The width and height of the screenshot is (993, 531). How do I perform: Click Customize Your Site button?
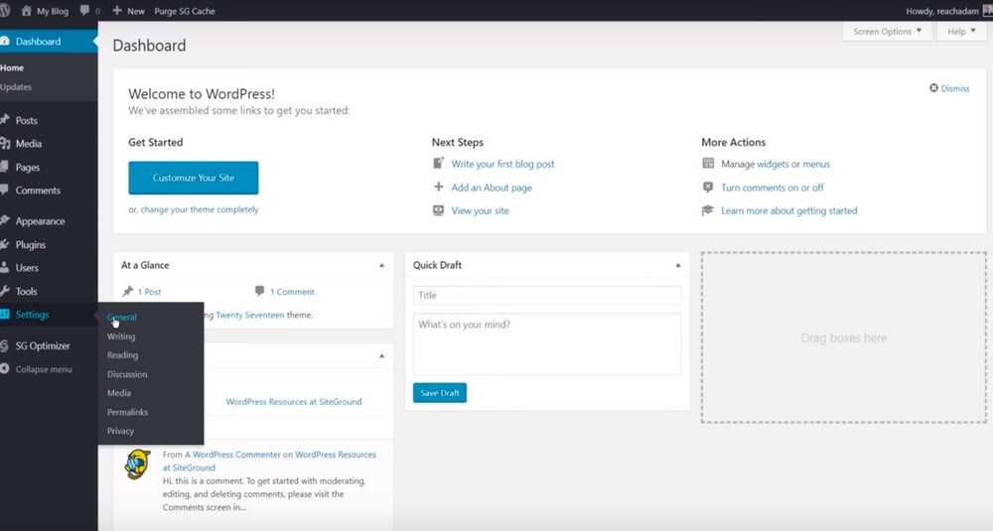194,178
